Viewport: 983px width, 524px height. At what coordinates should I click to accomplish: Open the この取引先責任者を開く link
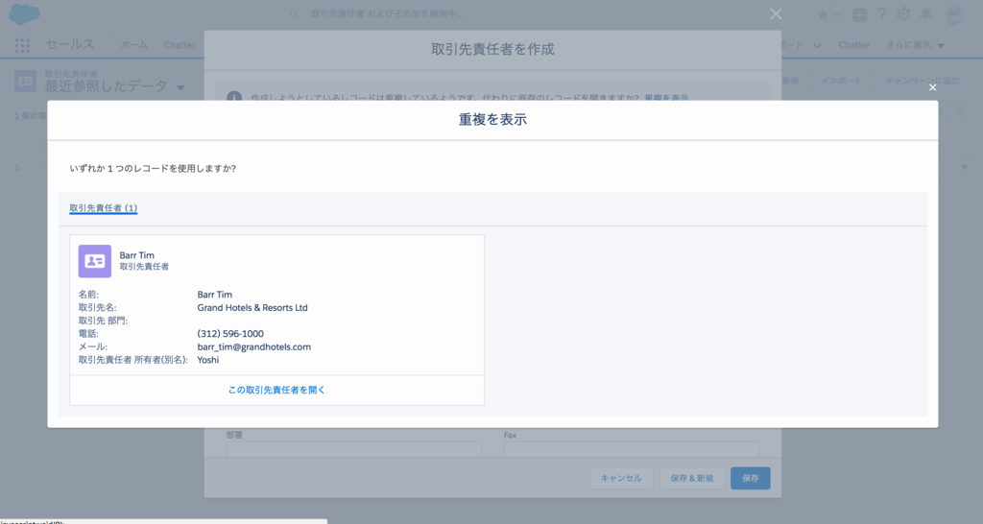[276, 390]
